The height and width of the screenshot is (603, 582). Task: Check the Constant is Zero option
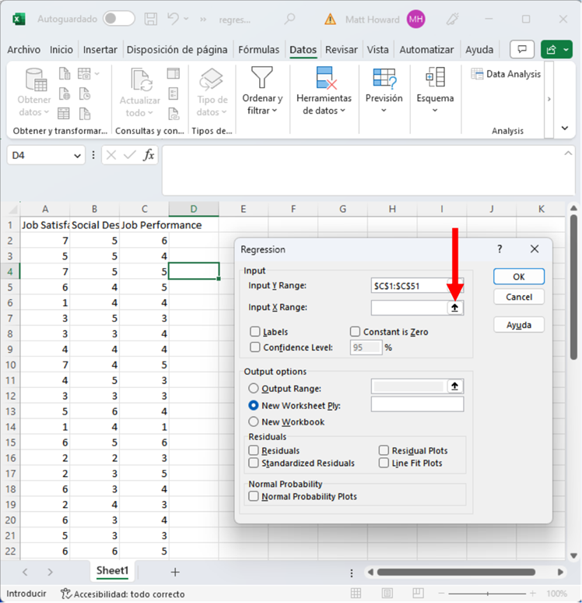(x=355, y=332)
